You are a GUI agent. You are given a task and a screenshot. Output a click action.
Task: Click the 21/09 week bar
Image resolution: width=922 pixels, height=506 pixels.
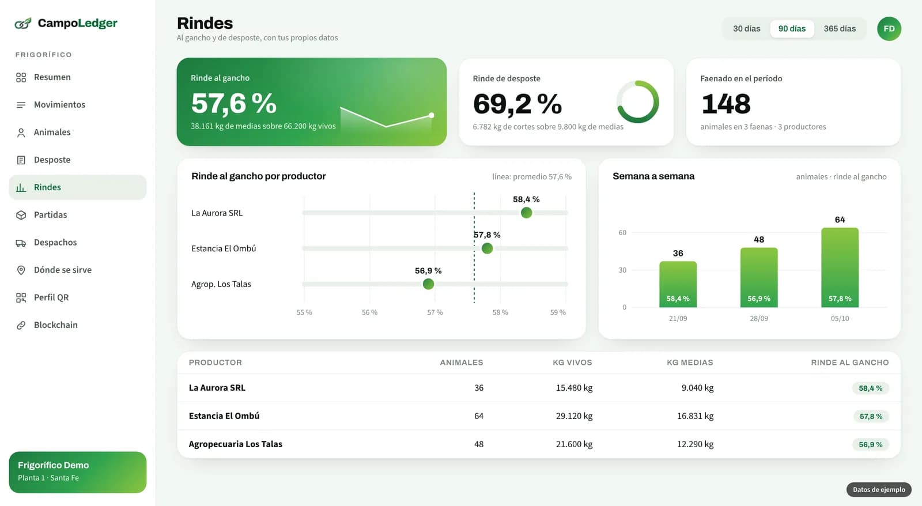(x=678, y=284)
